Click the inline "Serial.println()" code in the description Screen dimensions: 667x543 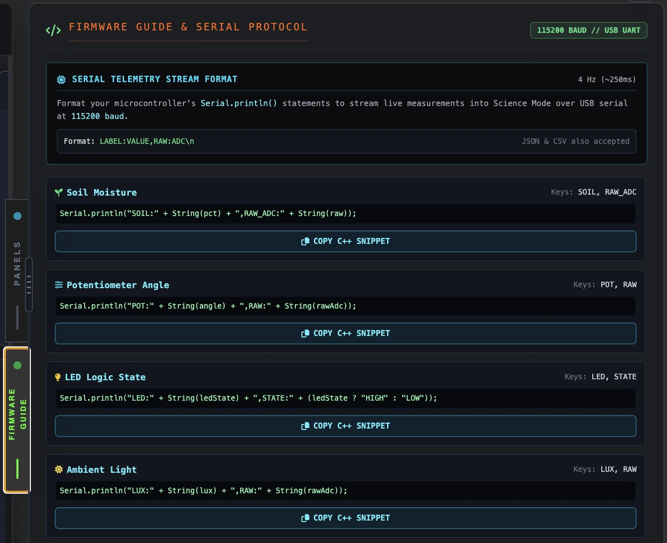239,103
